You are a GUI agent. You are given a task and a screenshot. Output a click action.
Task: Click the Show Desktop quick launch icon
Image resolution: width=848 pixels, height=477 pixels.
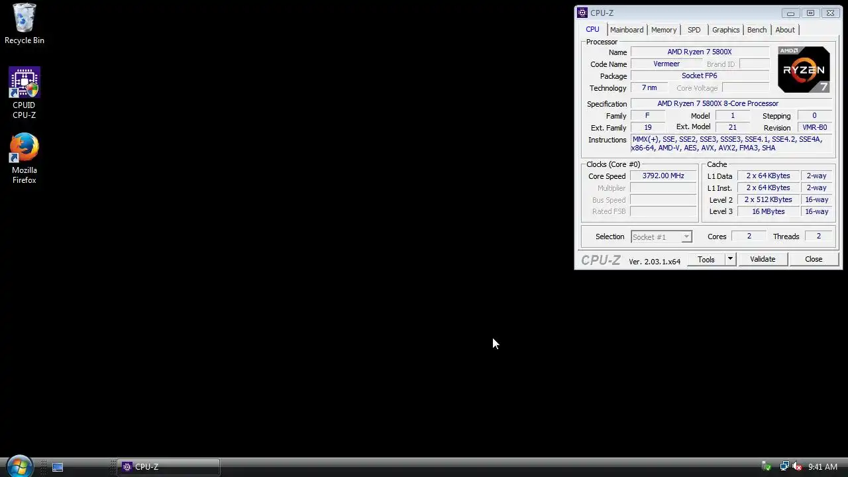coord(58,467)
